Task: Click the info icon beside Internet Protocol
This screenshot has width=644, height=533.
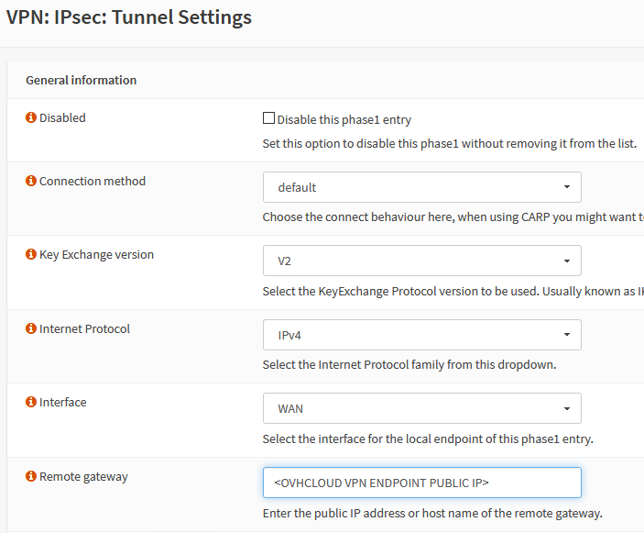Action: (x=31, y=328)
